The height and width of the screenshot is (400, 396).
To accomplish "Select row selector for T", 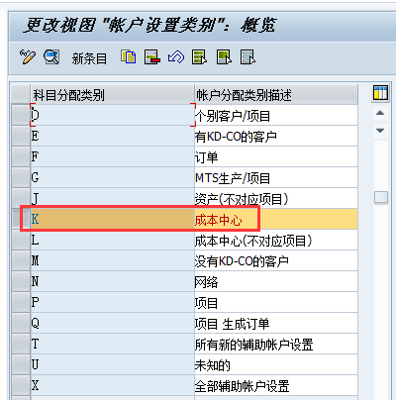I will (21, 344).
